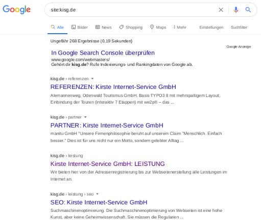261x220 pixels.
Task: Click the kisg.de › partner breadcrumb text
Action: [66, 117]
